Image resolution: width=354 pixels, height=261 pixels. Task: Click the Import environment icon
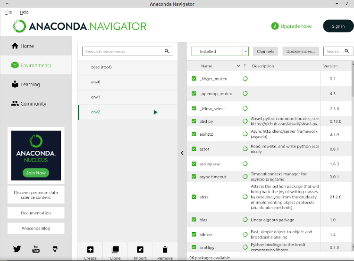140,250
